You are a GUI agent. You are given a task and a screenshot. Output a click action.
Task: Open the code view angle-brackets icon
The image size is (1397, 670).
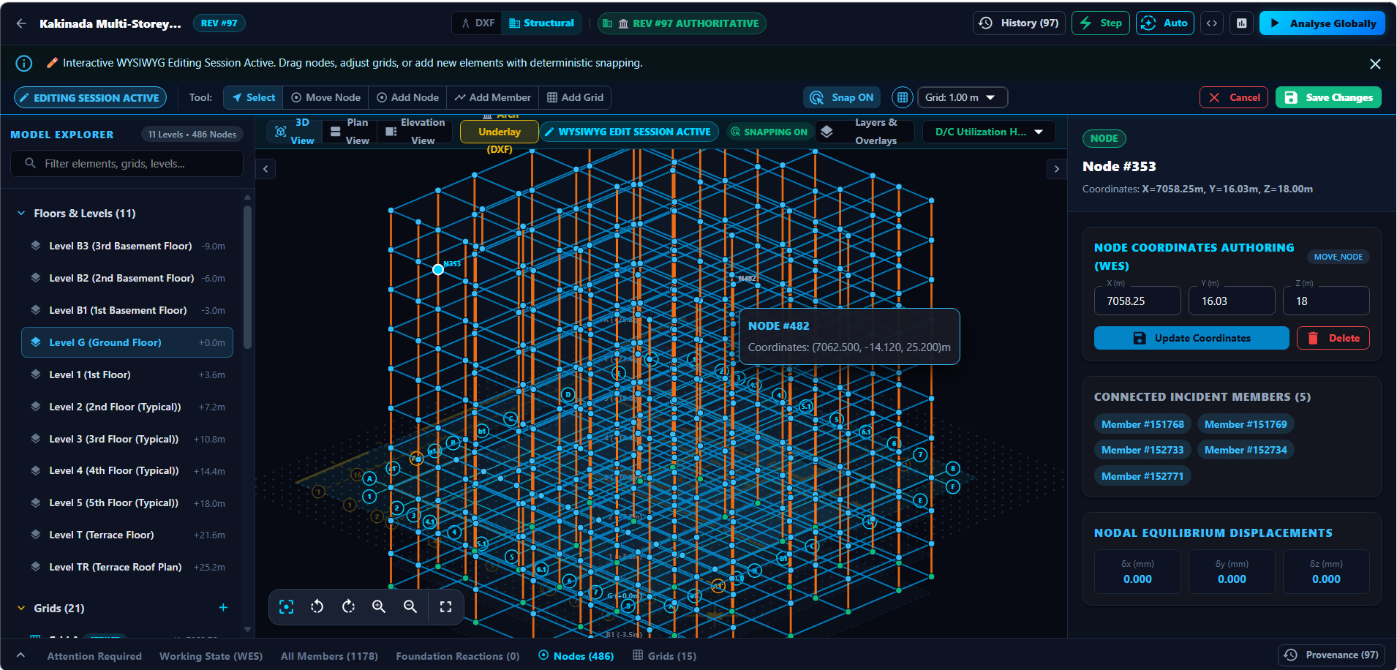click(1212, 23)
